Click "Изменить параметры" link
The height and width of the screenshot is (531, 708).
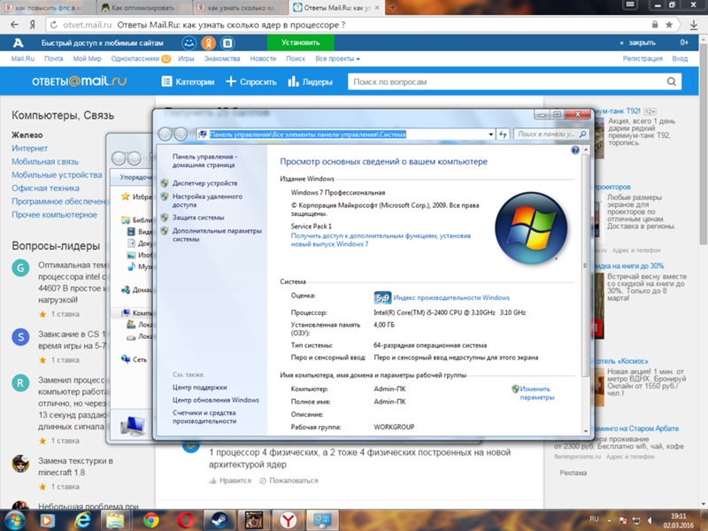tap(536, 393)
